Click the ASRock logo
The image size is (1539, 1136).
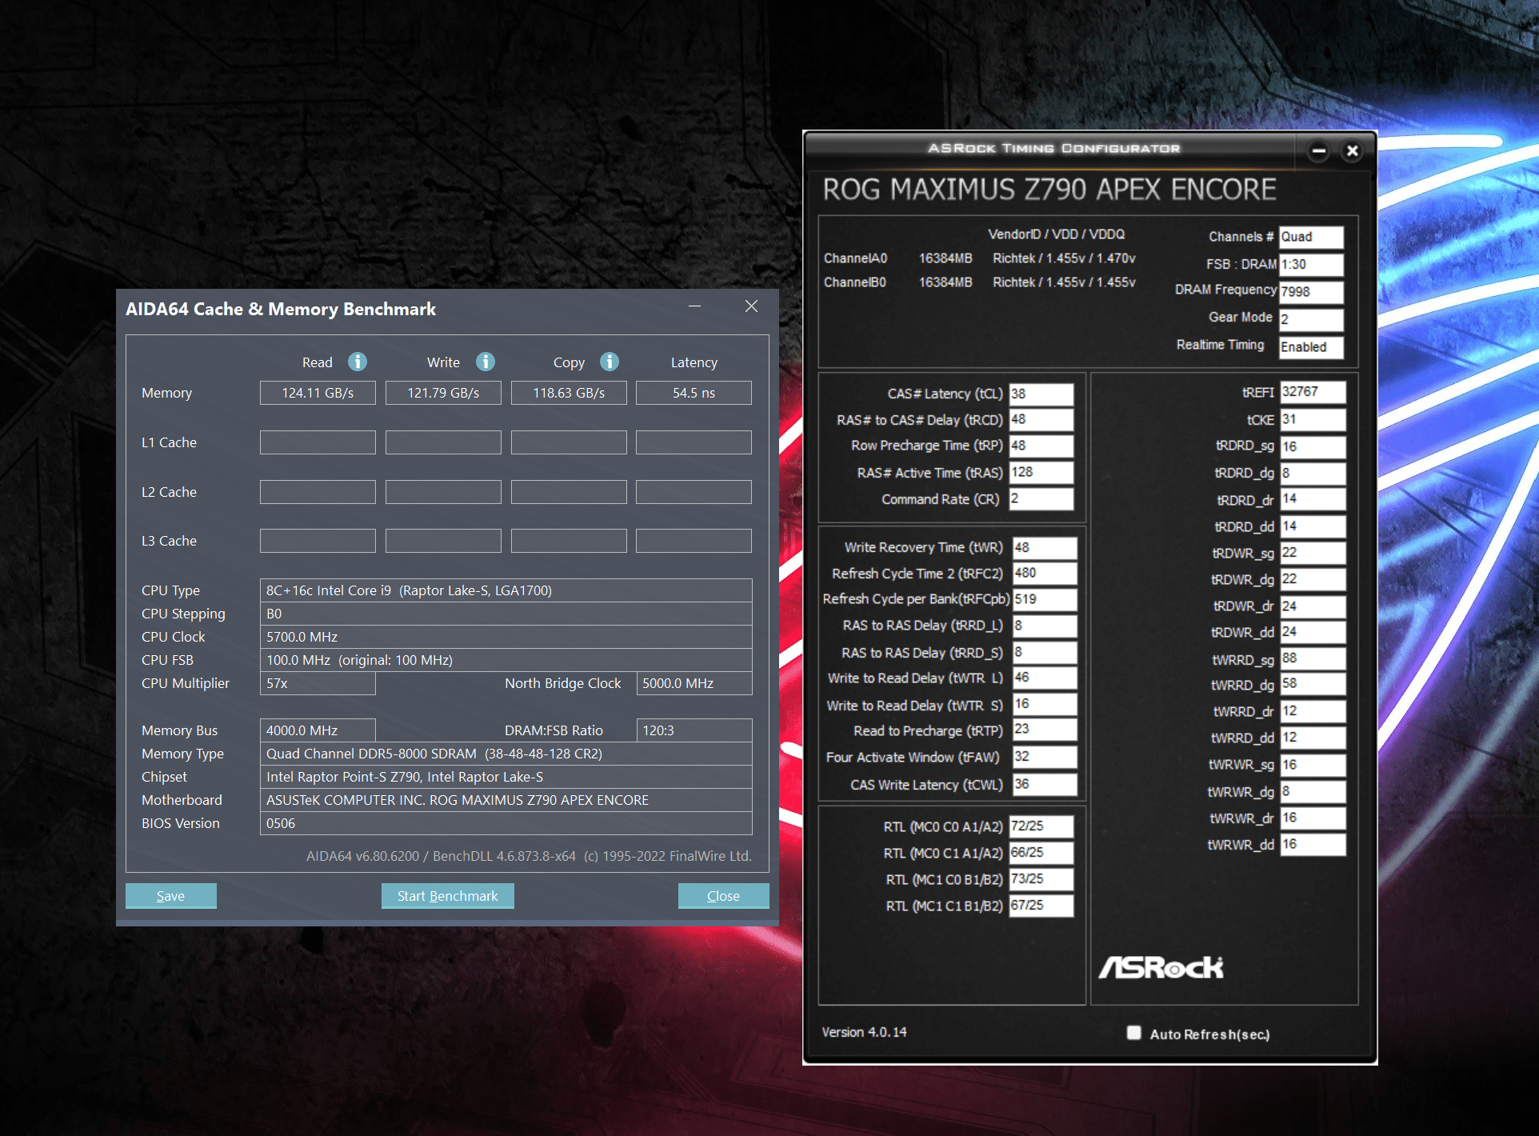point(1161,967)
